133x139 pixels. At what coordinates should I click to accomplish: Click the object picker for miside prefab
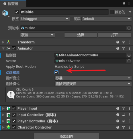pos(129,28)
